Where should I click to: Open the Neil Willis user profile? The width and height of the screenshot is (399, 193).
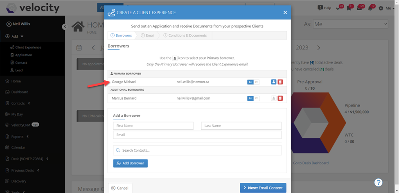click(18, 24)
